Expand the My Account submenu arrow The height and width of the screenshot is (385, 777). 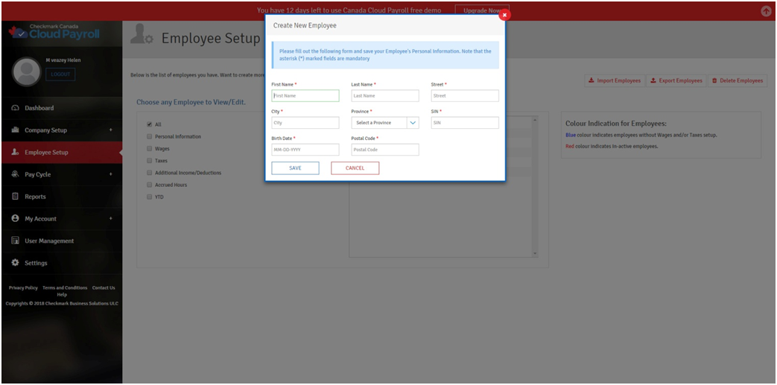click(x=111, y=219)
